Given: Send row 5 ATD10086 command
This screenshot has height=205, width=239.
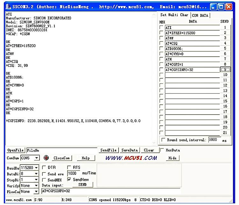Looking at the screenshot, I should [225, 48].
